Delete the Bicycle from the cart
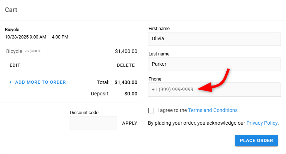The width and height of the screenshot is (286, 154). click(x=126, y=65)
